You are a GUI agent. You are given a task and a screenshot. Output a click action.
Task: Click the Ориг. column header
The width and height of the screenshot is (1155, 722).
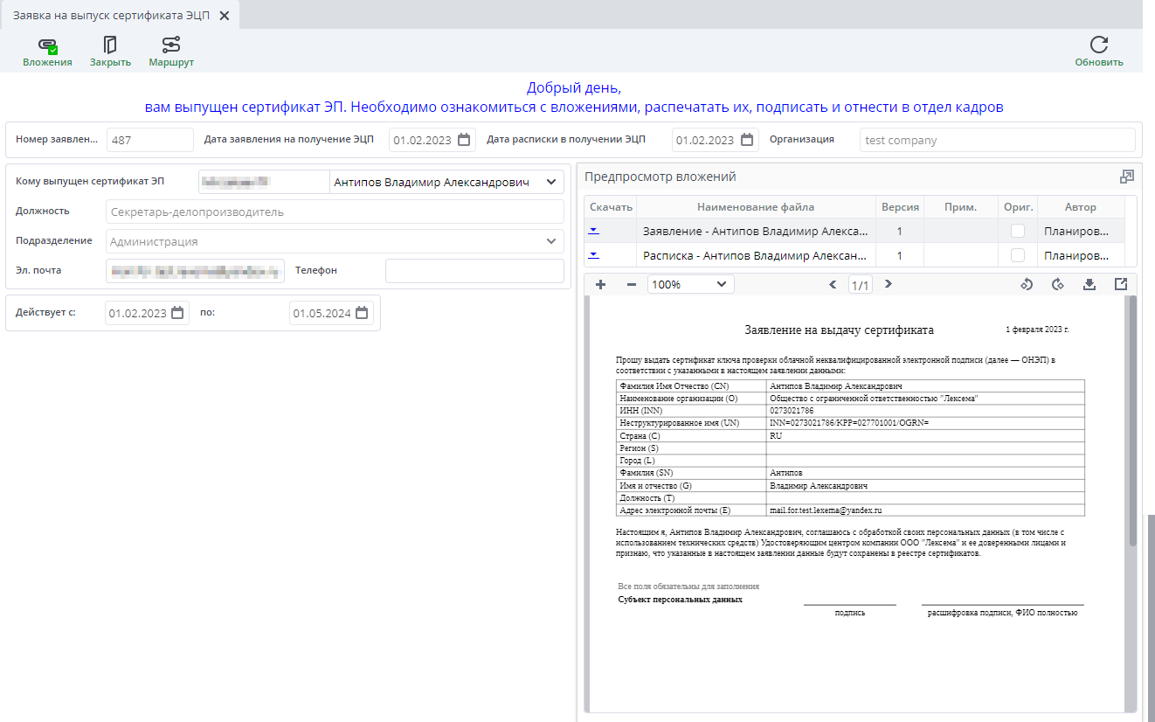pos(1019,207)
